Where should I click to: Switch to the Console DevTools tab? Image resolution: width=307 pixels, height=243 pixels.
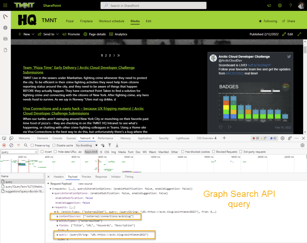pyautogui.click(x=57, y=138)
